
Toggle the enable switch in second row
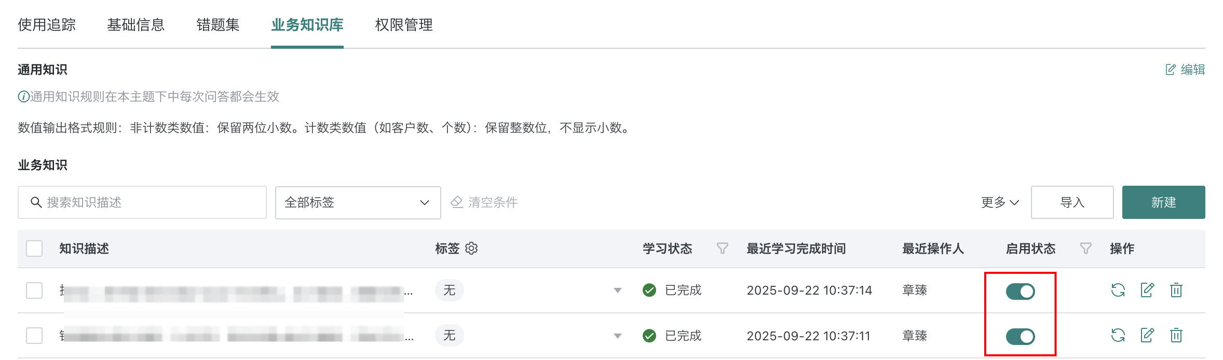click(1020, 337)
